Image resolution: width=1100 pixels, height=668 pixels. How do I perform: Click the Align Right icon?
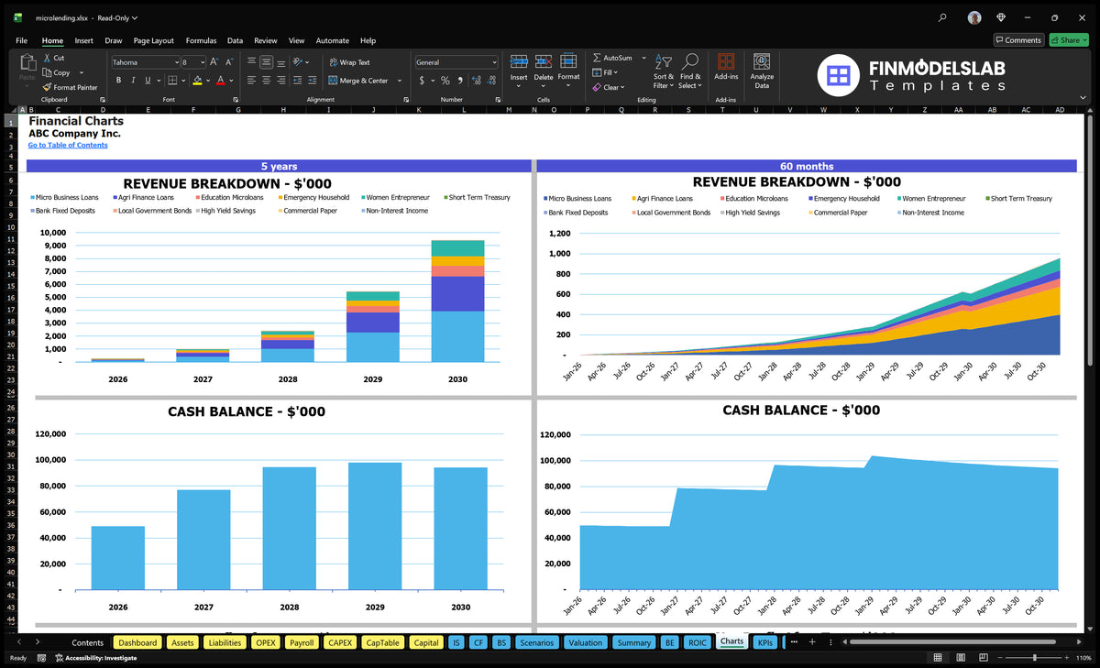point(280,81)
